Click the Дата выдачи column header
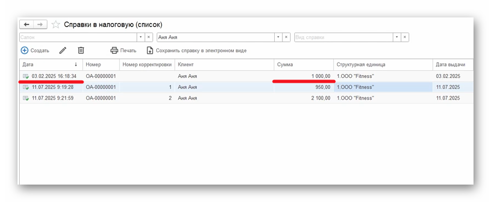Image resolution: width=491 pixels, height=202 pixels. [x=453, y=65]
